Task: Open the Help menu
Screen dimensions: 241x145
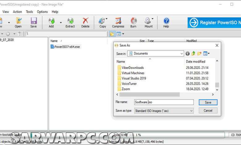Action: pyautogui.click(x=55, y=12)
